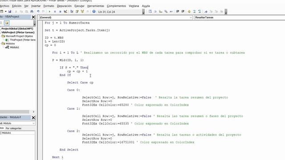Click the Break (pause) icon

click(x=55, y=12)
